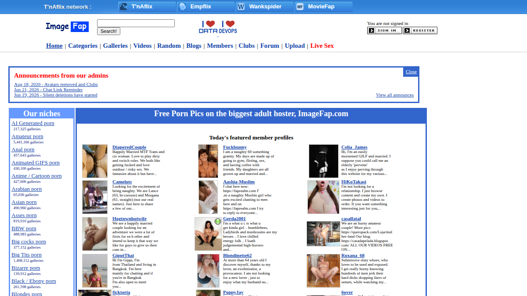Open the Videos menu item

click(x=142, y=46)
